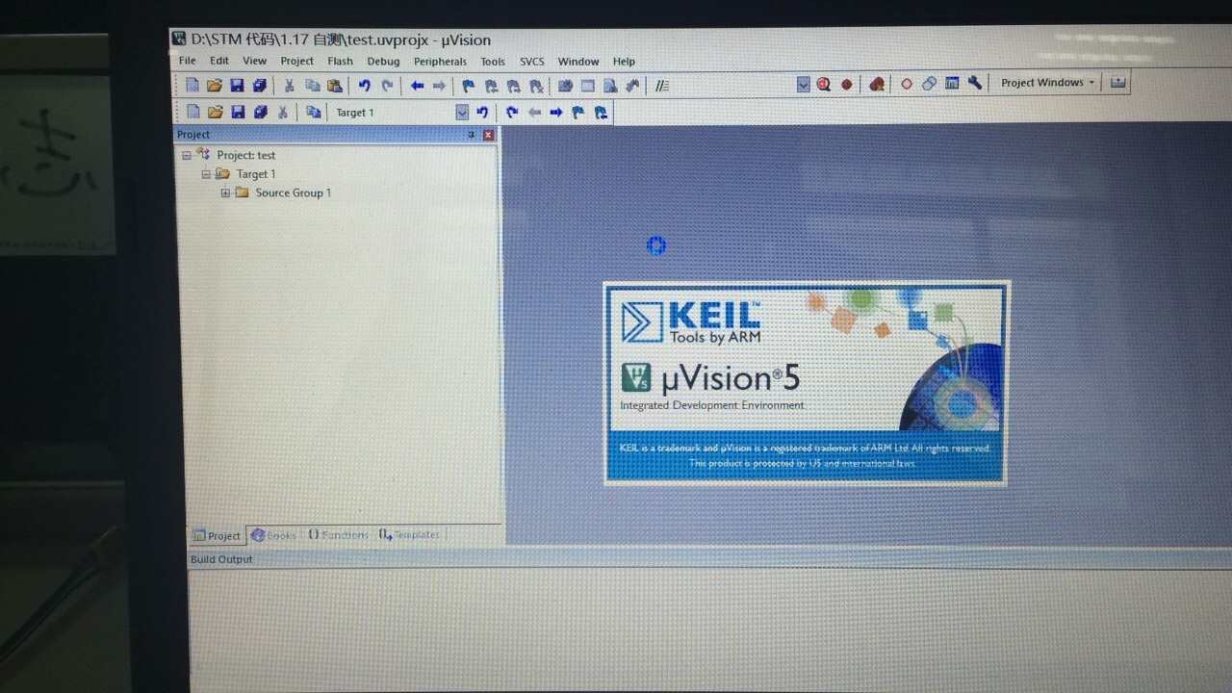Image resolution: width=1232 pixels, height=693 pixels.
Task: Click the uVision title bar text
Action: [x=341, y=39]
